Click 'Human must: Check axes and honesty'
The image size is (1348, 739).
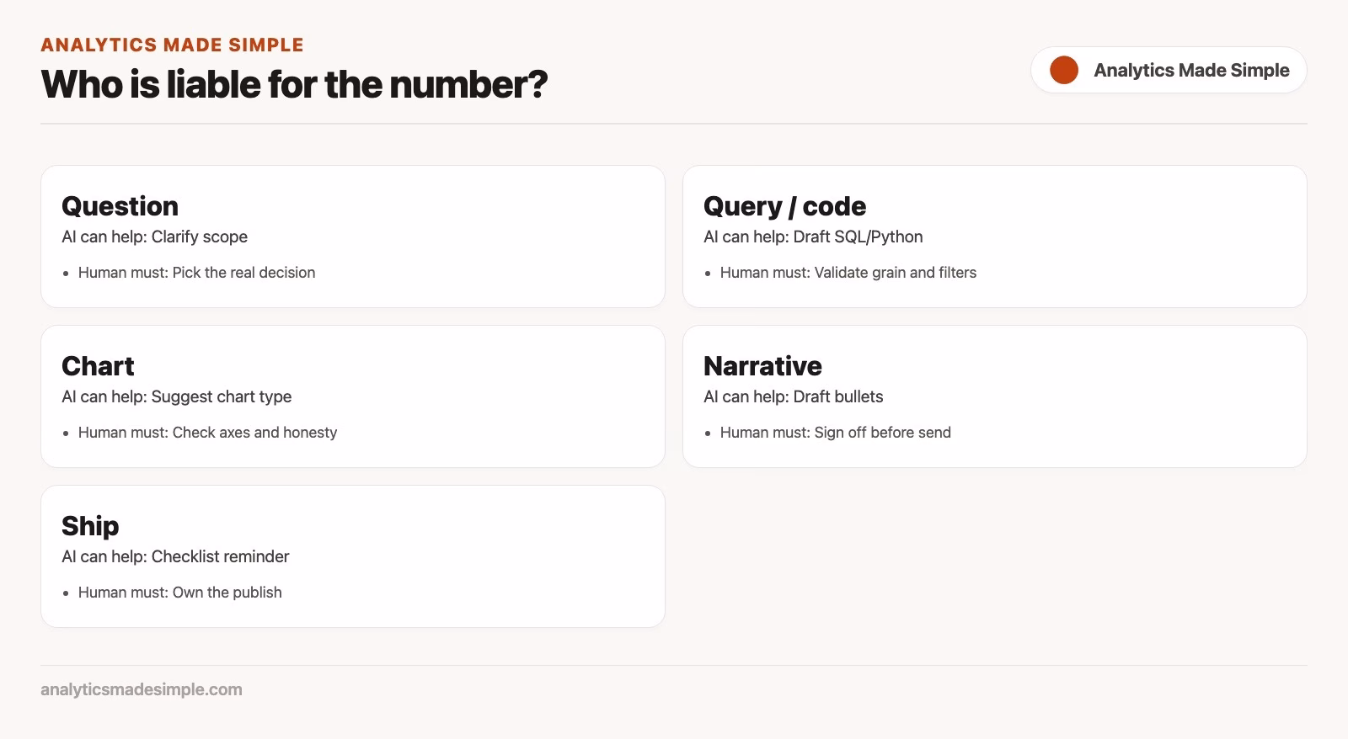[207, 433]
